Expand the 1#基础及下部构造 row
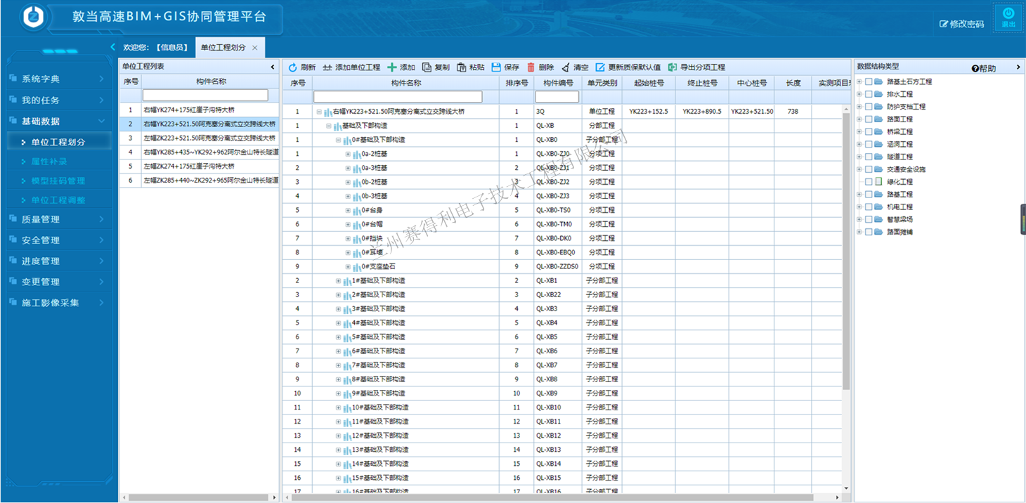 338,281
